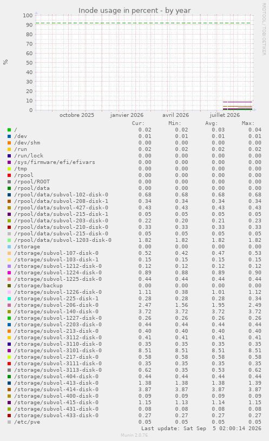Click the purple subvol-3101-disk-0 swatch
Viewport: 269px width, 441px height.
pos(9,351)
